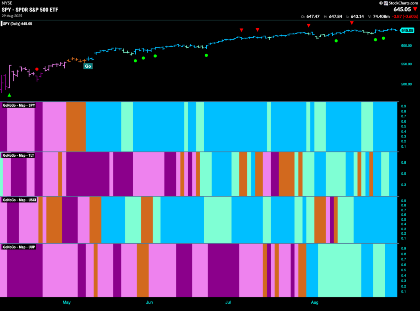
Task: Click the green dot below price in late June
Action: 206,55
